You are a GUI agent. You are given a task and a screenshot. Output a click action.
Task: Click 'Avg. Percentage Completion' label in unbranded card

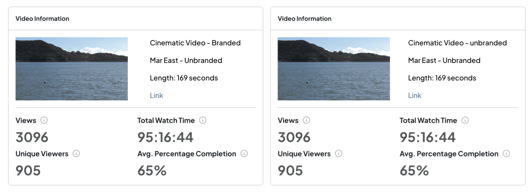[x=449, y=154]
